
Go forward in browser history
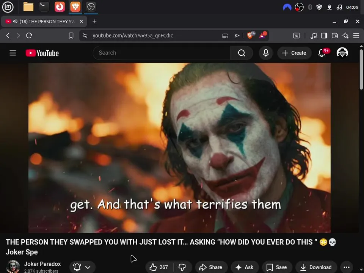(x=18, y=36)
